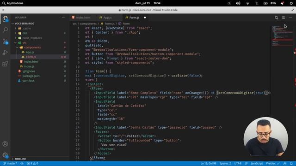Click the Prettier status item
This screenshot has height=166, width=296.
point(272,163)
